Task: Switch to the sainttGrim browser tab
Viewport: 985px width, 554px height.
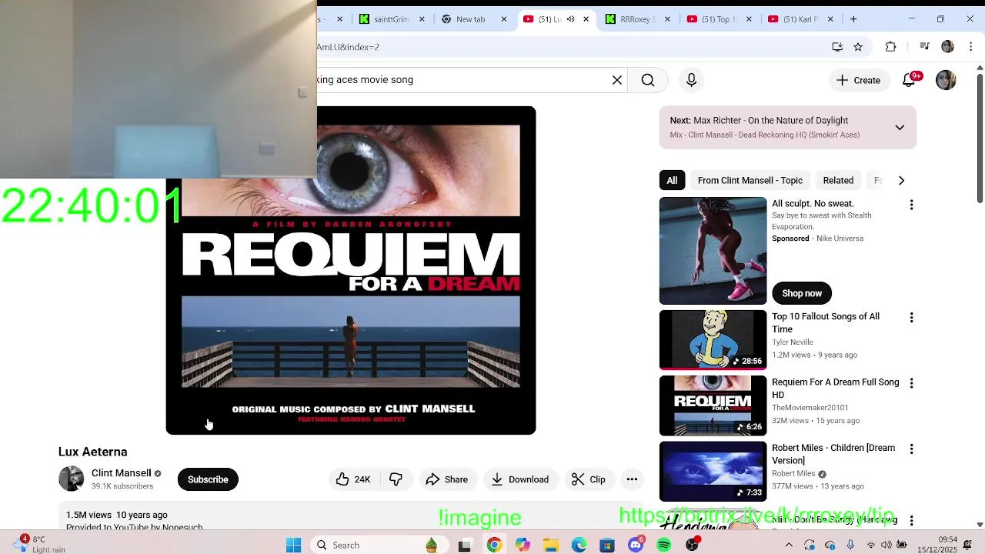Action: pos(391,19)
